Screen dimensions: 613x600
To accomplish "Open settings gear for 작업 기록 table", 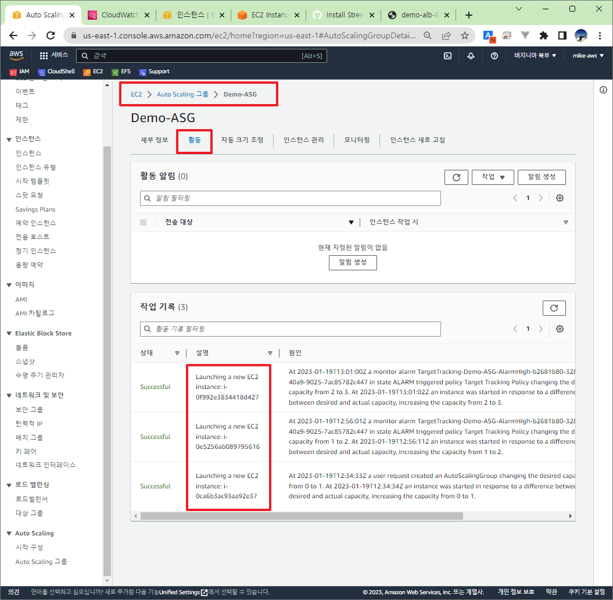I will pyautogui.click(x=560, y=328).
